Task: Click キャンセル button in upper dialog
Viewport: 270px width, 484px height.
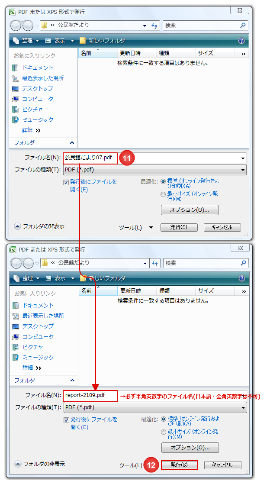Action: (x=222, y=227)
